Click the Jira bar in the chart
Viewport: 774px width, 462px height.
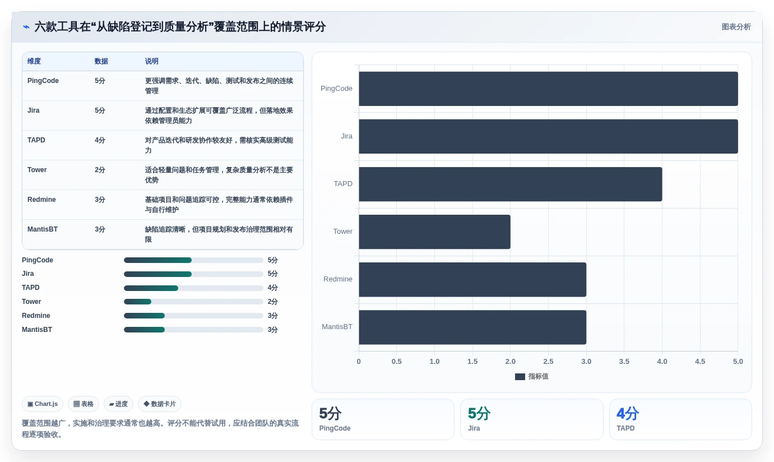coord(548,136)
